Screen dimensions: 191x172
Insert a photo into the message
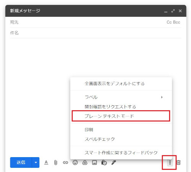pos(94,162)
